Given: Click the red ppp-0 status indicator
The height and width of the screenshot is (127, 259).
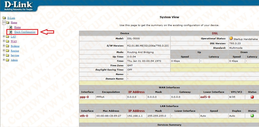Looking at the screenshot, I should [x=252, y=97].
